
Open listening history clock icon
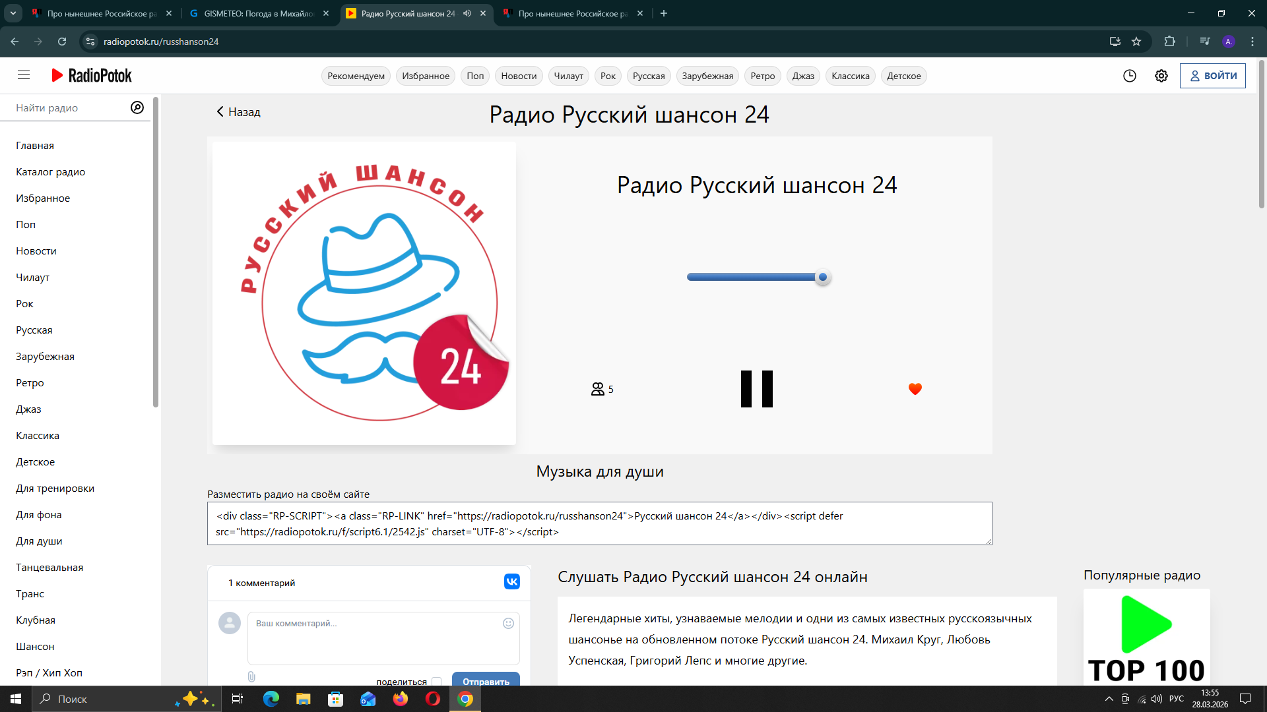[x=1130, y=76]
